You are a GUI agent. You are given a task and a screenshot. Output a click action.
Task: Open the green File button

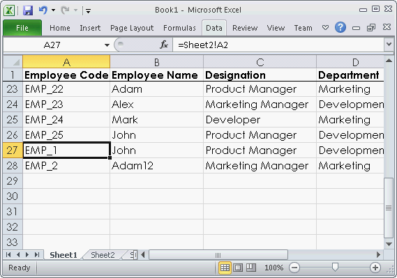coord(22,28)
